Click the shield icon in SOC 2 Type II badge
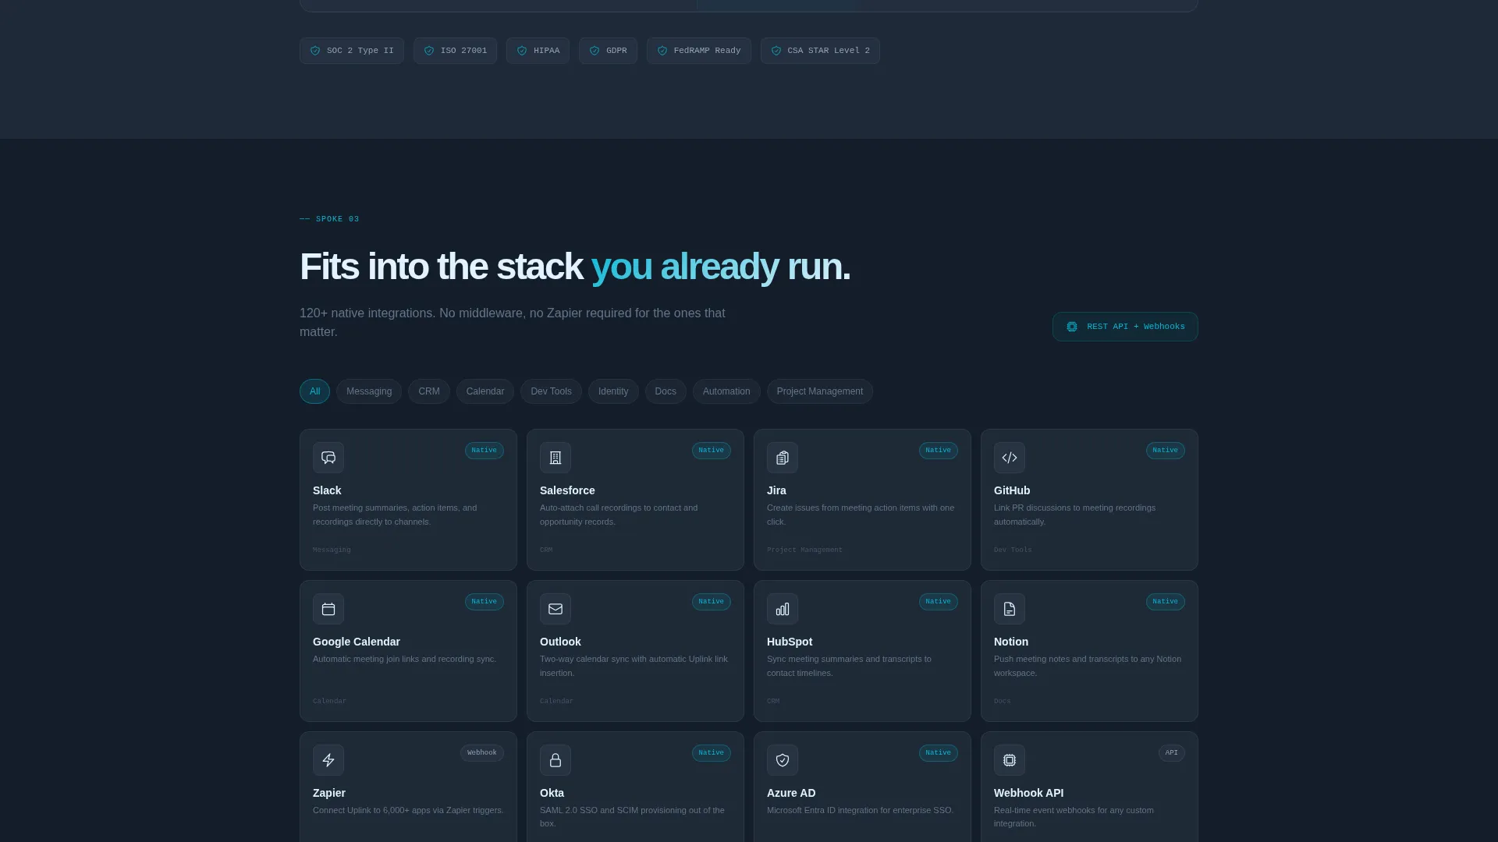1498x842 pixels. (315, 51)
